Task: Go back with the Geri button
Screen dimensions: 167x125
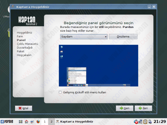Action: coord(124,108)
